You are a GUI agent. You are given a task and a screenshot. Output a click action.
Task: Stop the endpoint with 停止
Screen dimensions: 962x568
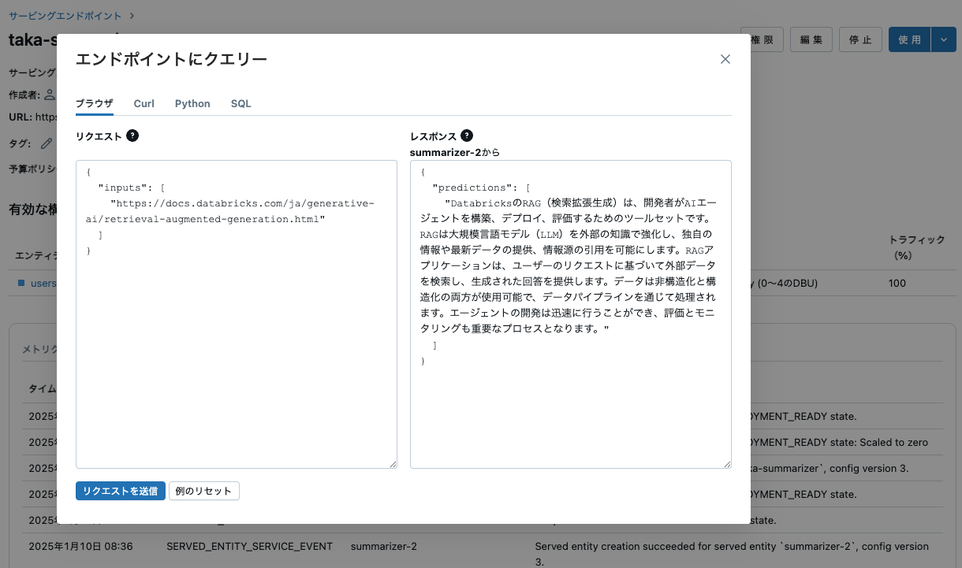coord(860,39)
